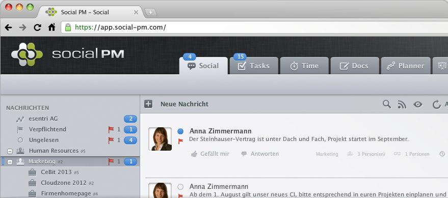448x198 pixels.
Task: Click the esentri AG graph icon
Action: click(20, 119)
